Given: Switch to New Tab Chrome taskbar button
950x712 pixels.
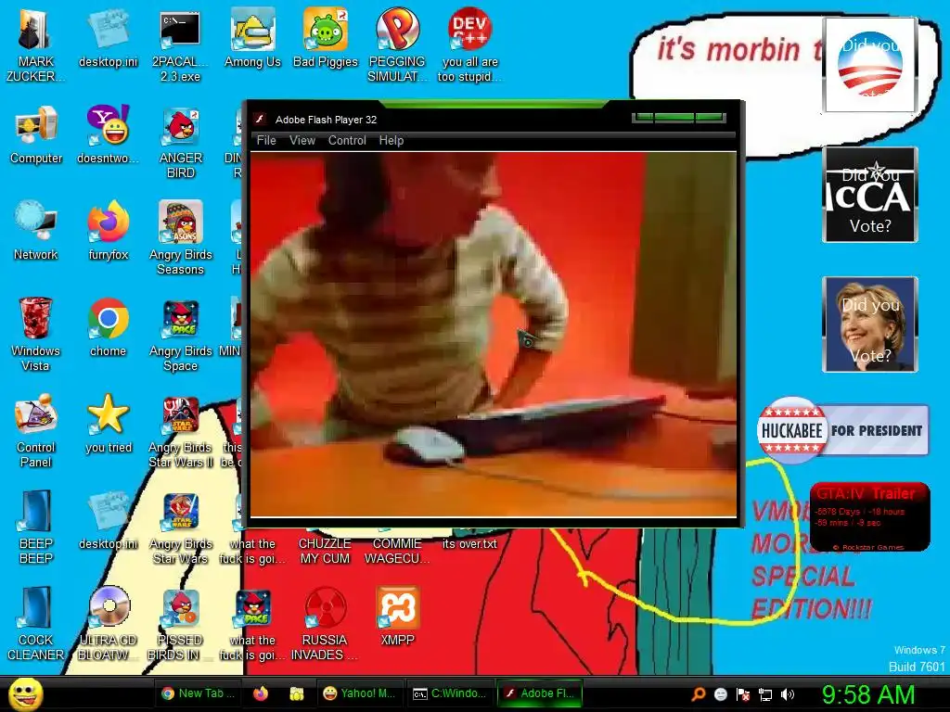Looking at the screenshot, I should point(199,693).
